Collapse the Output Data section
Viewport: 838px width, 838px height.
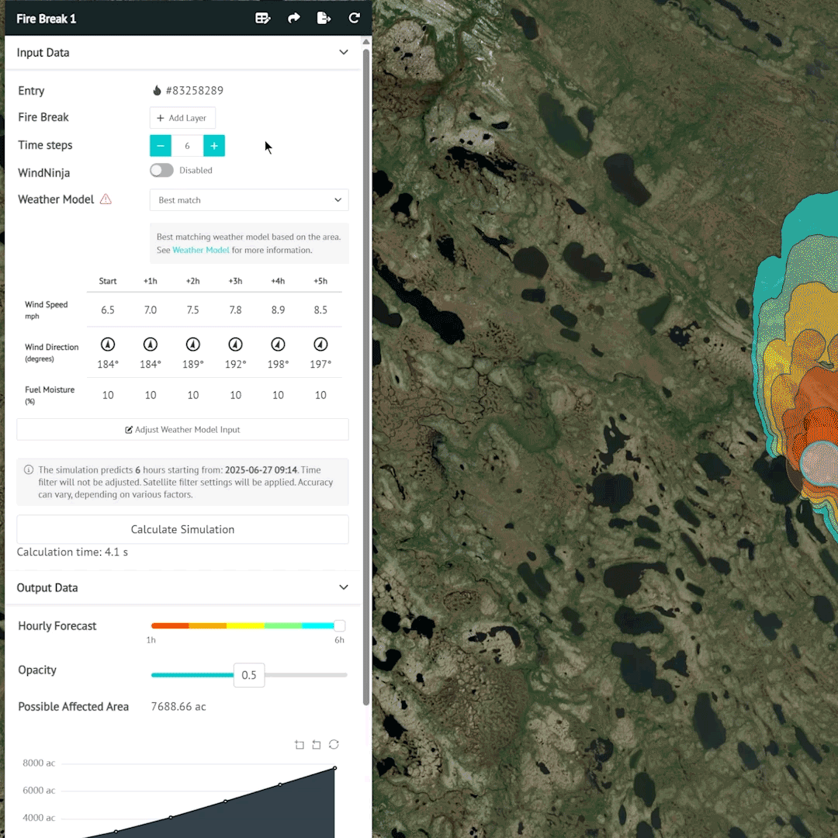pyautogui.click(x=344, y=587)
